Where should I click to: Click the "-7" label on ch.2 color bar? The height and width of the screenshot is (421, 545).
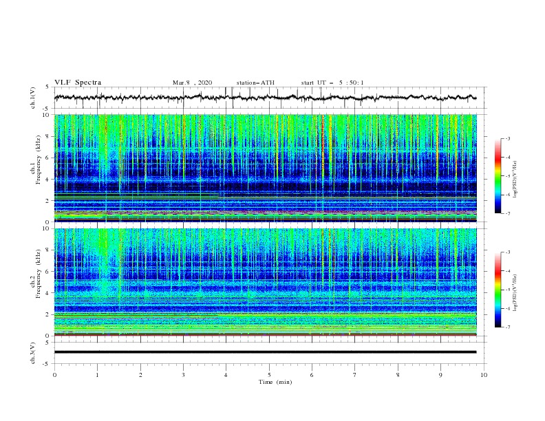pos(507,327)
